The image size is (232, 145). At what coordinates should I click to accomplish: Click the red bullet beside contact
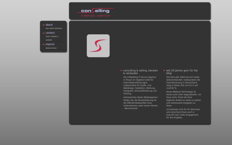click(x=44, y=33)
